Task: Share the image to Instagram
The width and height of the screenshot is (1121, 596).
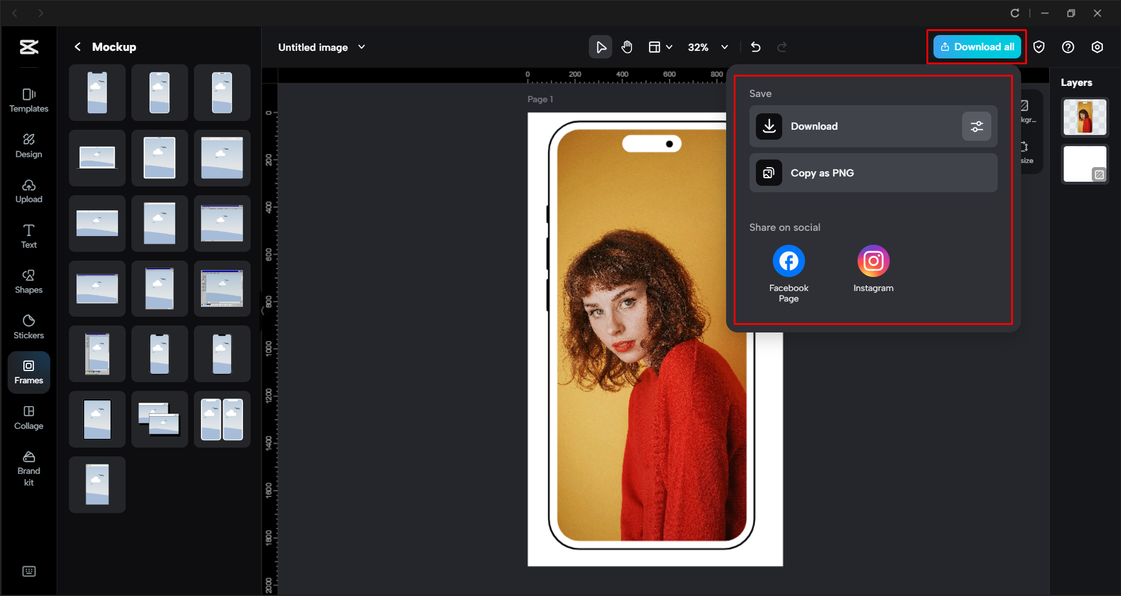Action: click(873, 261)
